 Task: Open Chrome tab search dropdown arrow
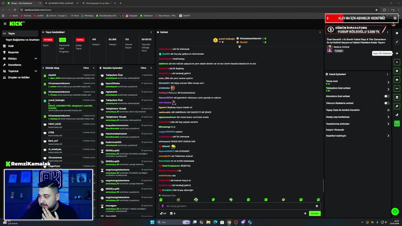(x=3, y=3)
